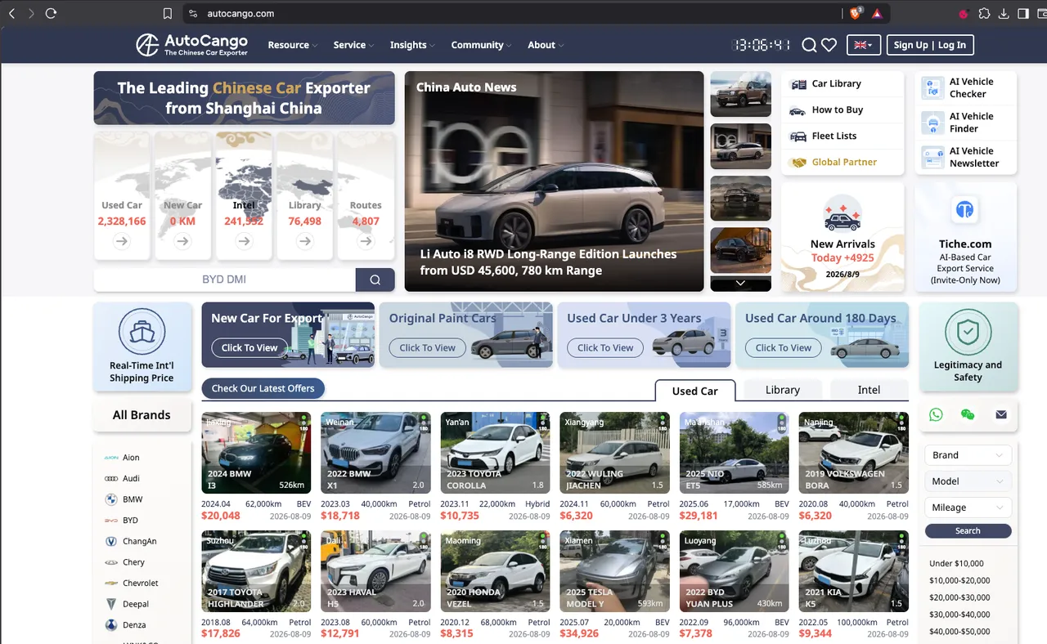Show more news thumbnails with down chevron
Image resolution: width=1047 pixels, height=644 pixels.
(740, 283)
